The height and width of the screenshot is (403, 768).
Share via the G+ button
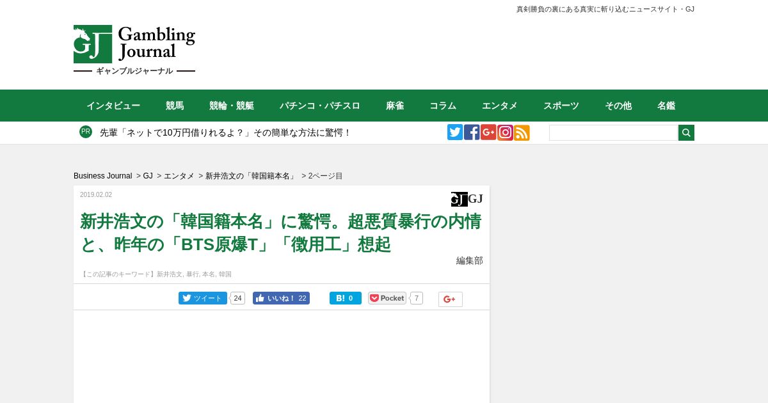tap(451, 299)
